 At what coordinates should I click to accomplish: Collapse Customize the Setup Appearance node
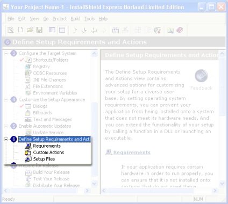pyautogui.click(x=6, y=99)
